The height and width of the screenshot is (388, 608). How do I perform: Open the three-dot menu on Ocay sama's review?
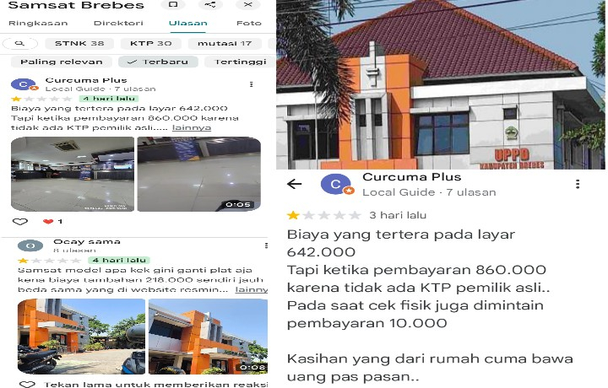[266, 245]
